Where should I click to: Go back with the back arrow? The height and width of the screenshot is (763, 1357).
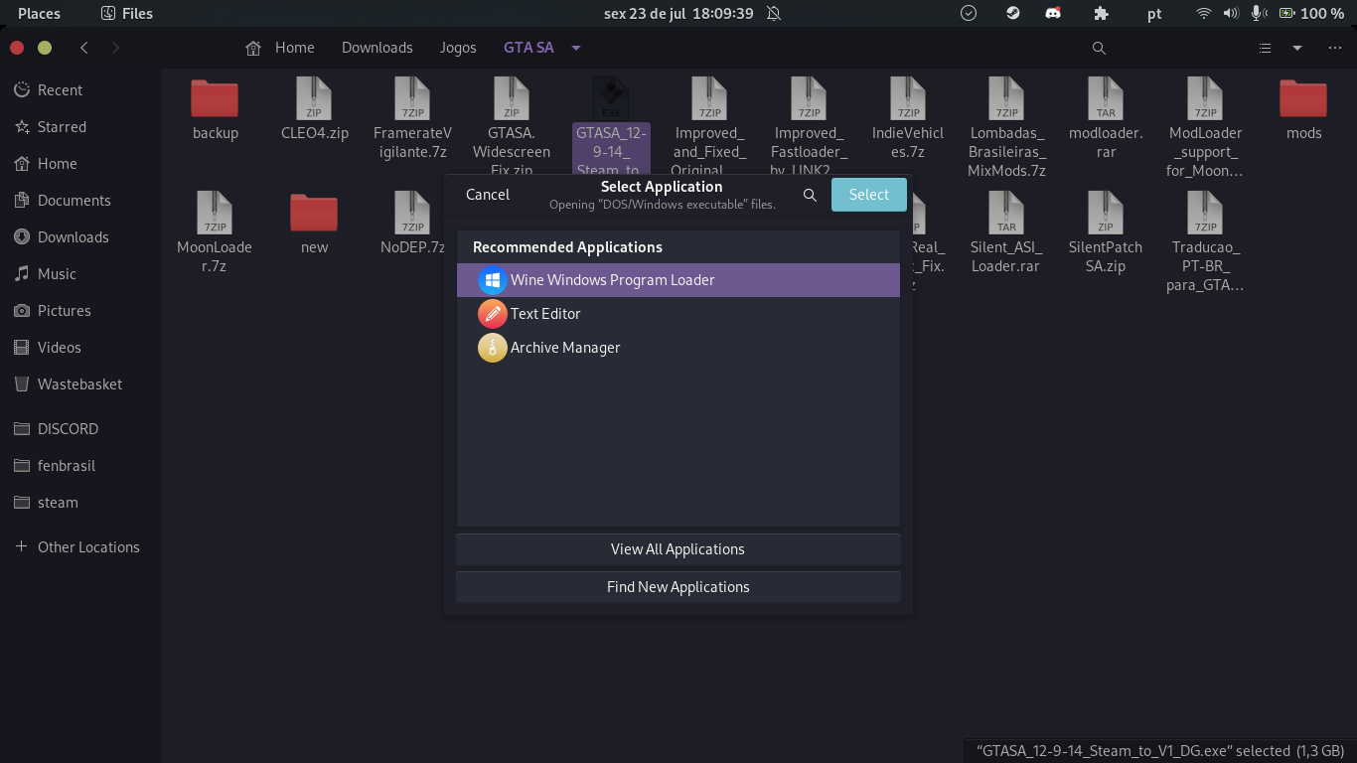point(84,48)
